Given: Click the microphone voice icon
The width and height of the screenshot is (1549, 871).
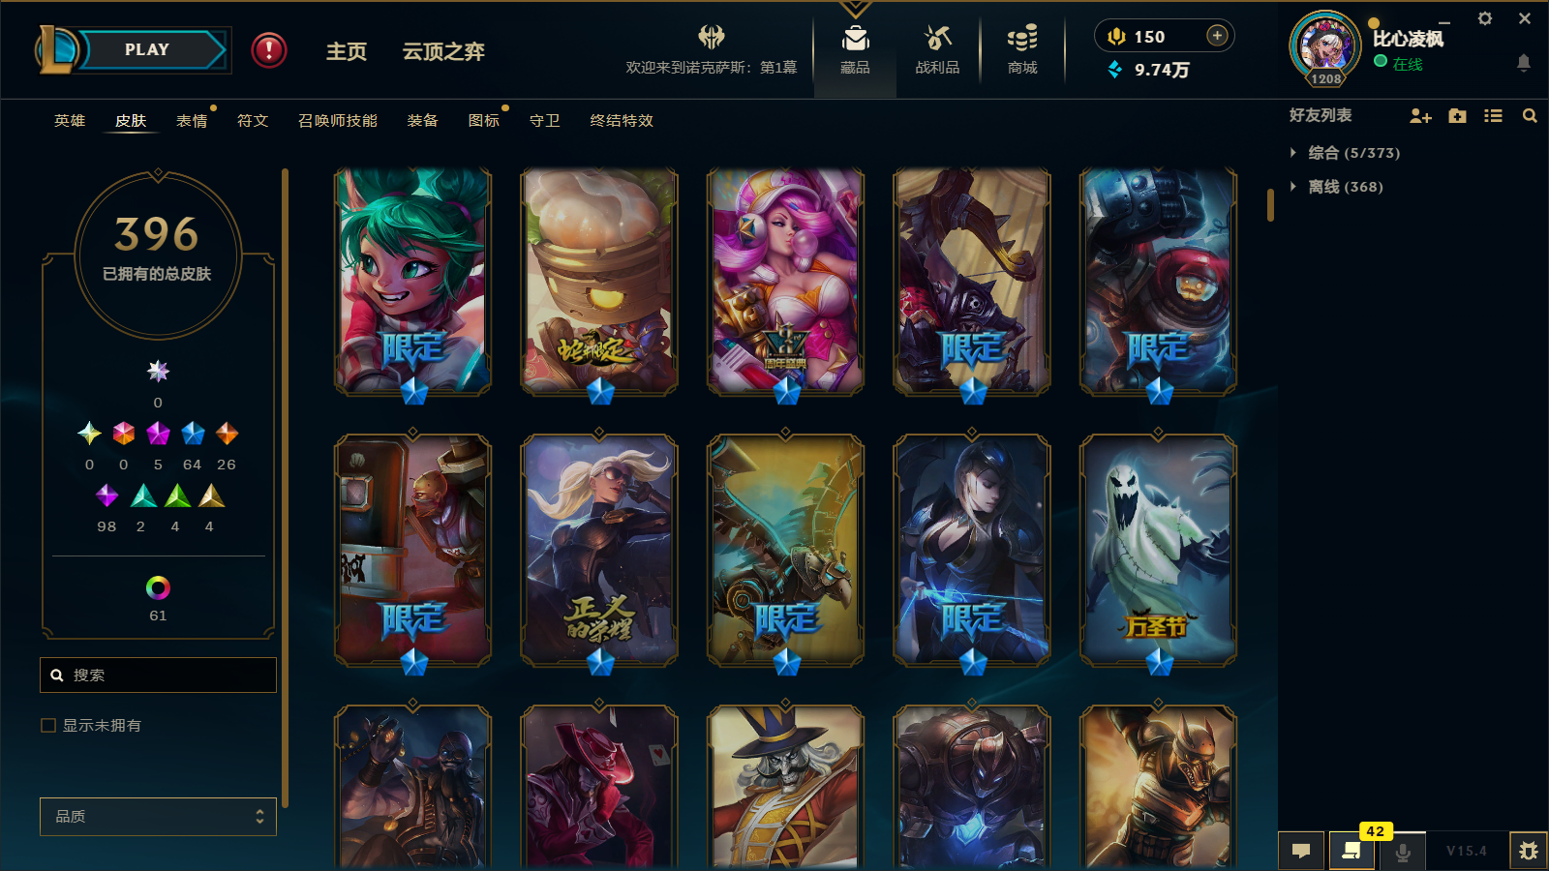Looking at the screenshot, I should (x=1402, y=851).
